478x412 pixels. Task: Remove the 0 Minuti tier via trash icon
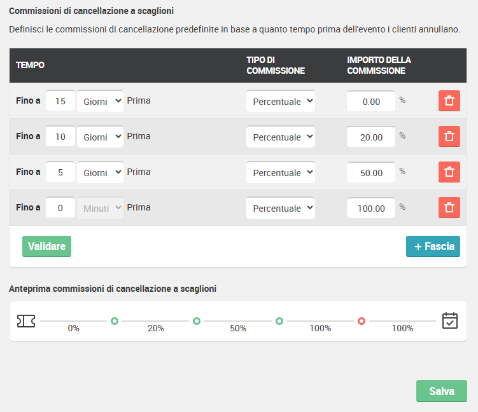449,208
